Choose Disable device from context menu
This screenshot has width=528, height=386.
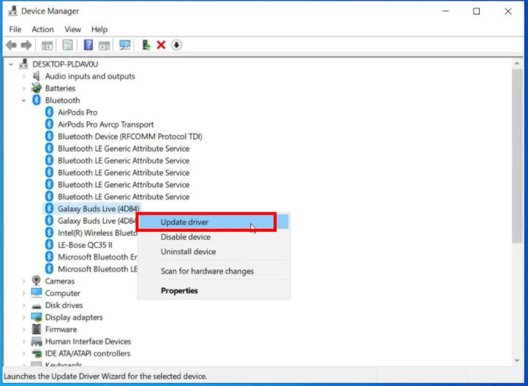point(185,237)
